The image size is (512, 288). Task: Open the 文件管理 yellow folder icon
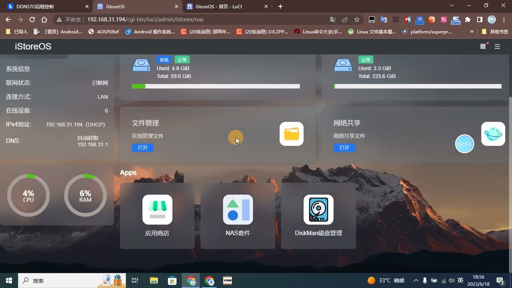(291, 134)
